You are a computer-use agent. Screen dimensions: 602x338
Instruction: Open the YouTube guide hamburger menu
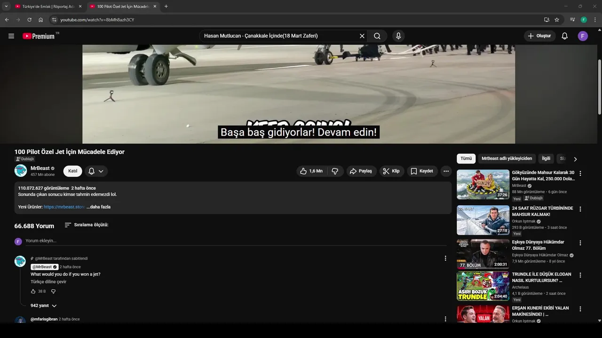pos(11,36)
